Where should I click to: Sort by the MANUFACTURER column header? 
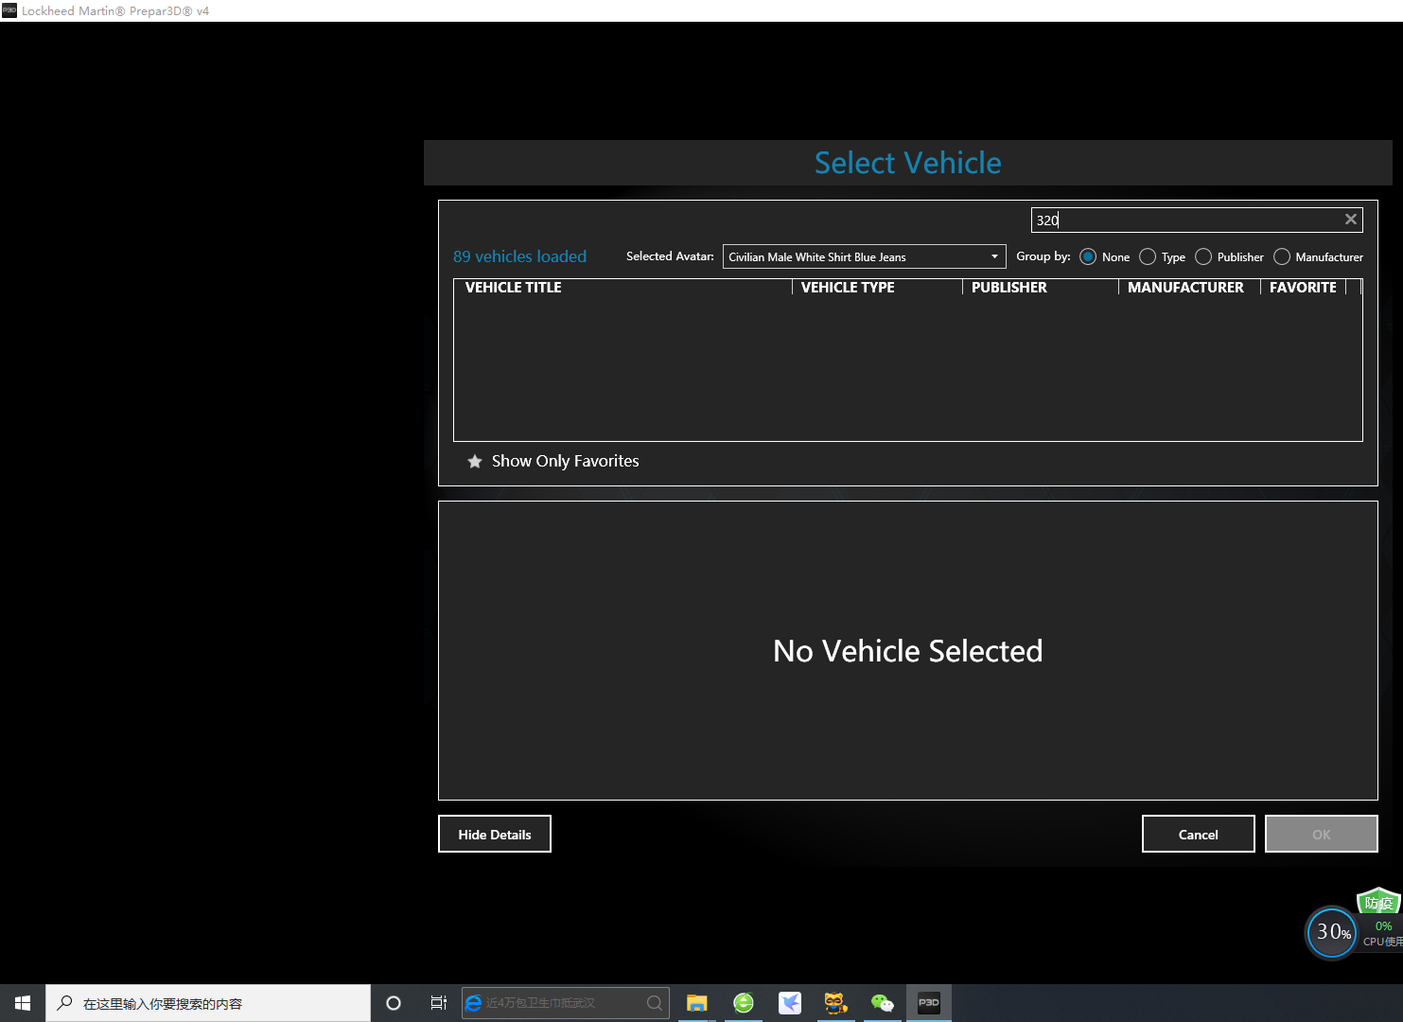pos(1189,287)
